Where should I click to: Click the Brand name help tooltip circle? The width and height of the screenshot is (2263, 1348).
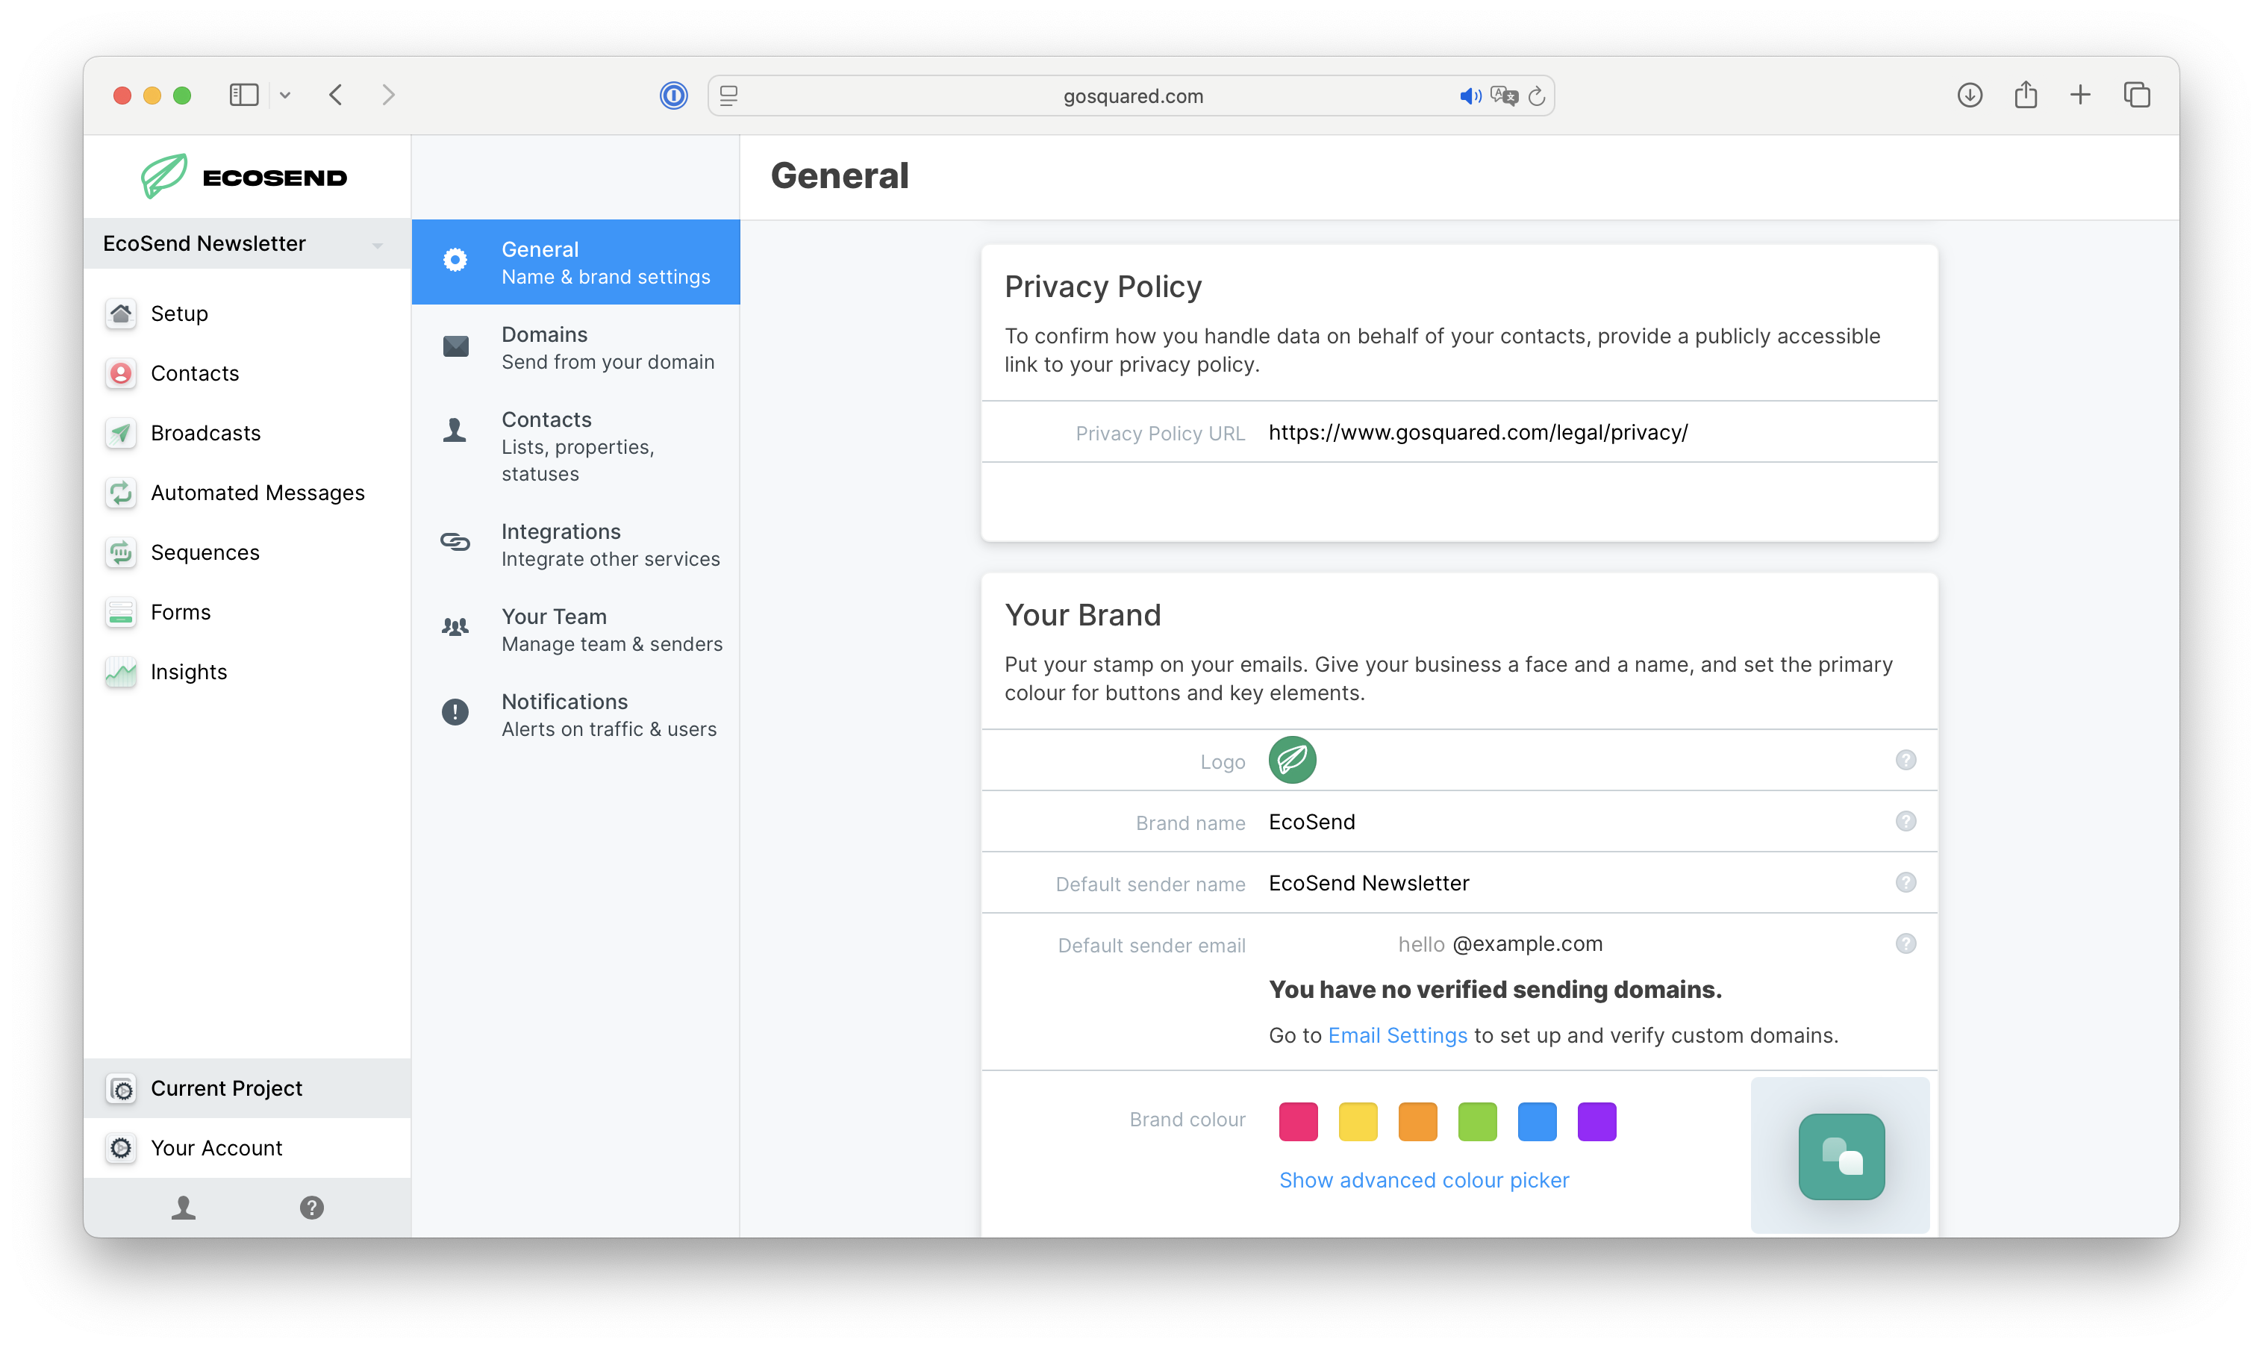1906,820
